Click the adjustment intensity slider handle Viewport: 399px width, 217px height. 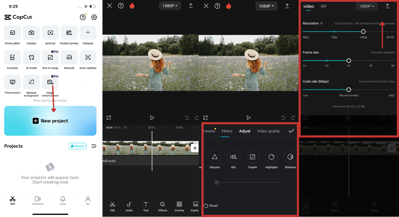(x=217, y=182)
